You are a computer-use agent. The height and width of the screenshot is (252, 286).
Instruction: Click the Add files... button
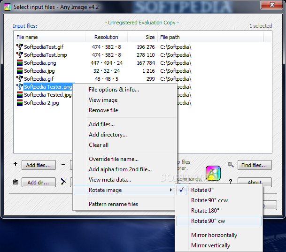tap(39, 165)
